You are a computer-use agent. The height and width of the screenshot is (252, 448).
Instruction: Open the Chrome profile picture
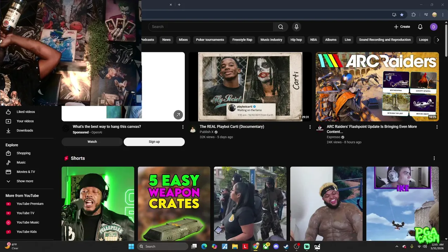(434, 15)
